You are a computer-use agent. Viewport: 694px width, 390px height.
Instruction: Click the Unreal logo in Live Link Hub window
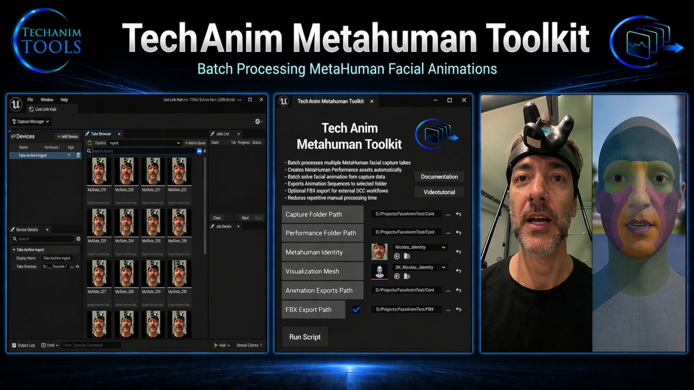16,104
